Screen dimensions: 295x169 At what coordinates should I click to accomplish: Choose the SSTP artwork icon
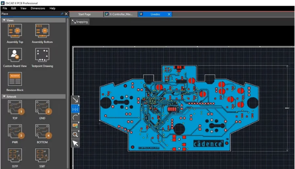point(15,155)
